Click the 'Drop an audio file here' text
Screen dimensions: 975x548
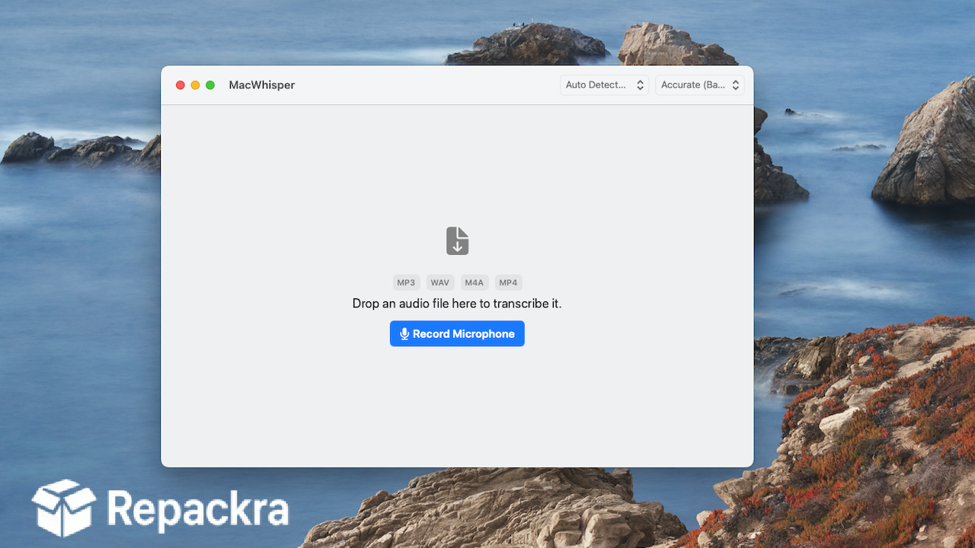(x=457, y=303)
